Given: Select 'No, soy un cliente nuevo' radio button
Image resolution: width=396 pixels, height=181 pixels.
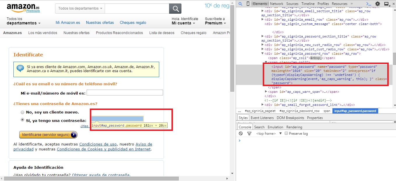Looking at the screenshot, I should click(x=22, y=112).
